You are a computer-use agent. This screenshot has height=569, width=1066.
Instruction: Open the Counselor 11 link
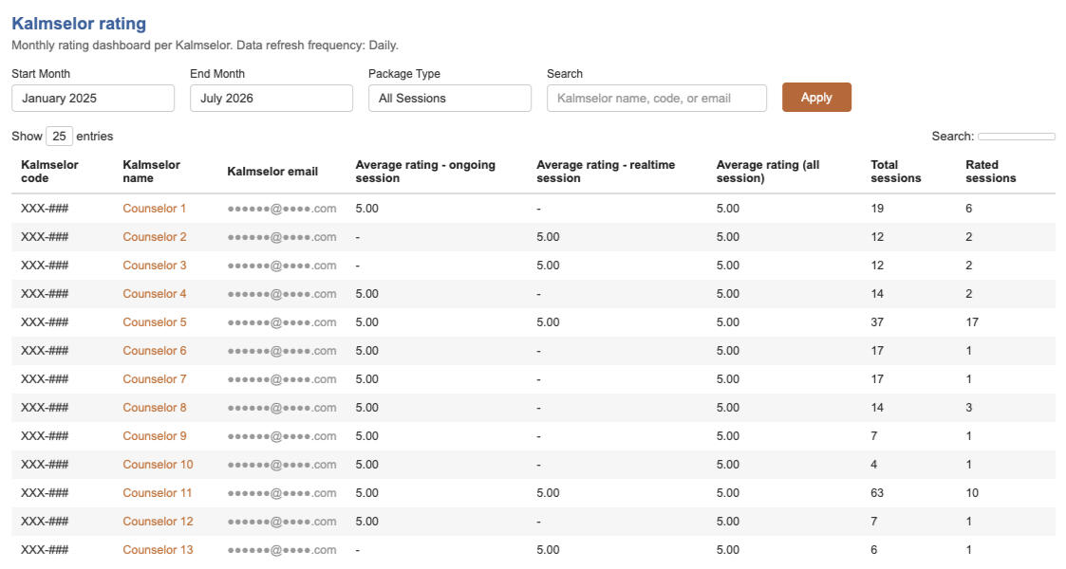click(x=157, y=494)
